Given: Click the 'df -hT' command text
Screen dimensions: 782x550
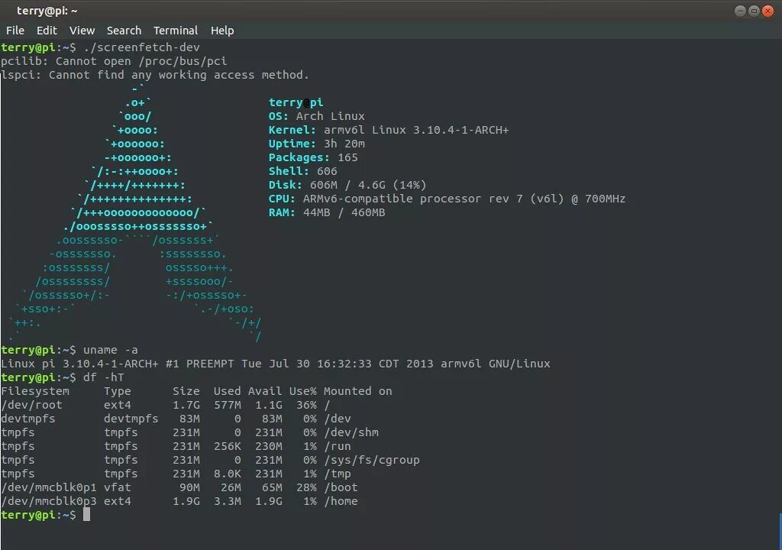Looking at the screenshot, I should click(103, 377).
